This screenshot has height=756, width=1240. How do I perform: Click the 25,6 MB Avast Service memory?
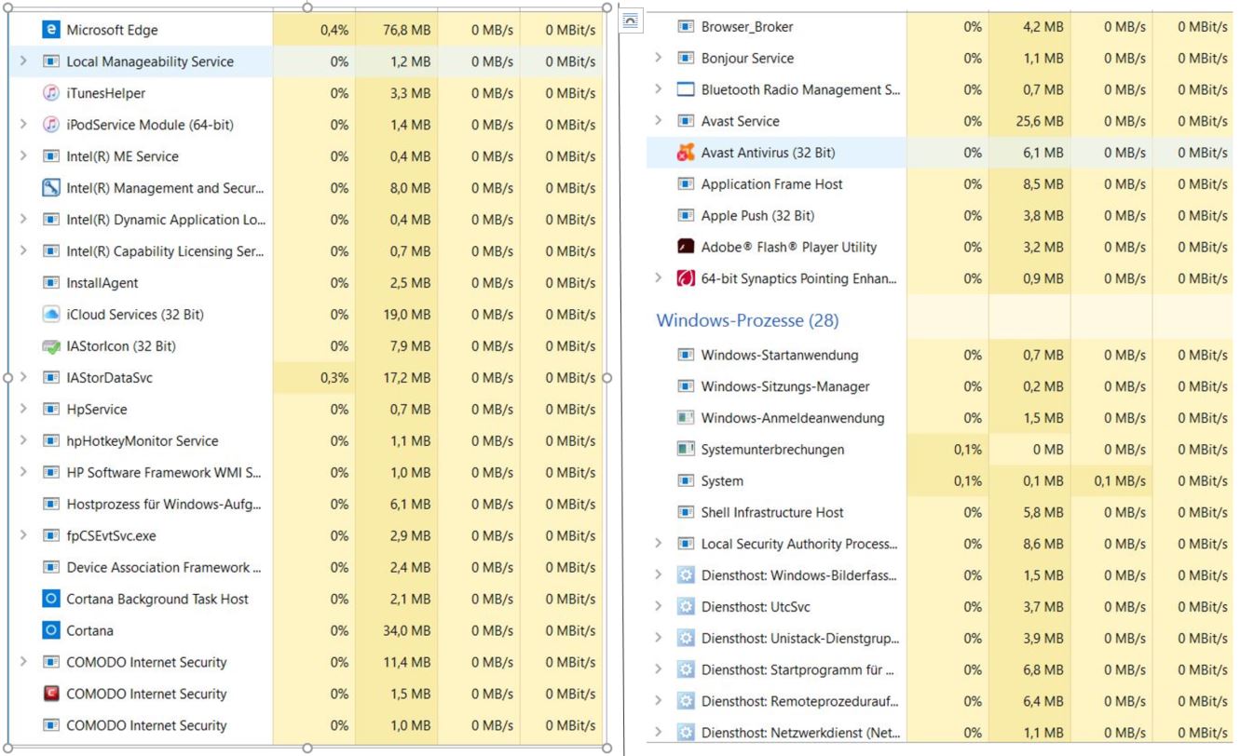pos(1040,121)
